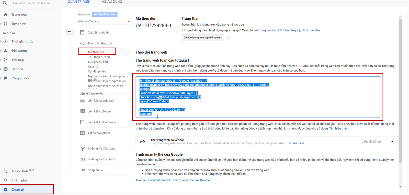The width and height of the screenshot is (409, 195).
Task: Click the Trang chủ home icon
Action: pyautogui.click(x=6, y=15)
